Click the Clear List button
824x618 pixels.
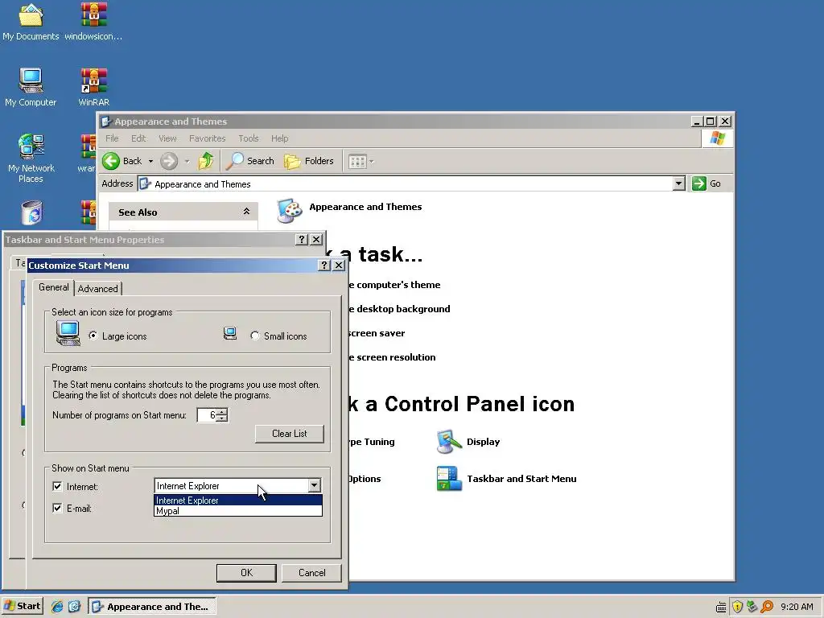pyautogui.click(x=289, y=434)
